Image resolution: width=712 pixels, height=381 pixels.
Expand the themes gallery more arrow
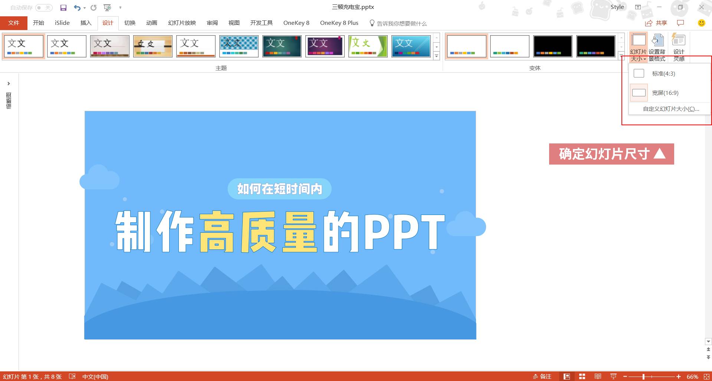tap(437, 56)
